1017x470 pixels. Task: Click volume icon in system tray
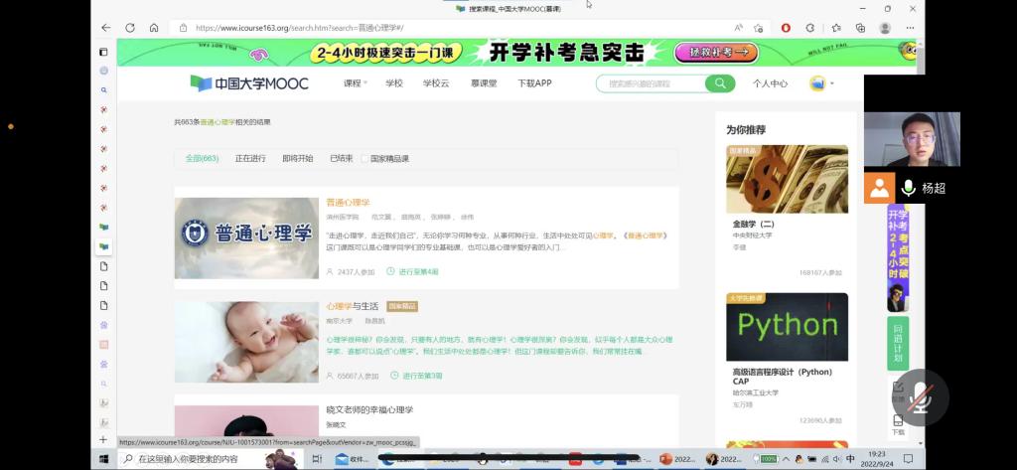(836, 459)
